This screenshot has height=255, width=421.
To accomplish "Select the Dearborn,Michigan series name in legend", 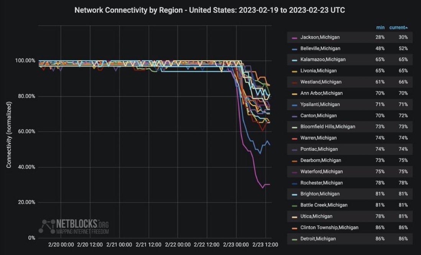I will (321, 161).
